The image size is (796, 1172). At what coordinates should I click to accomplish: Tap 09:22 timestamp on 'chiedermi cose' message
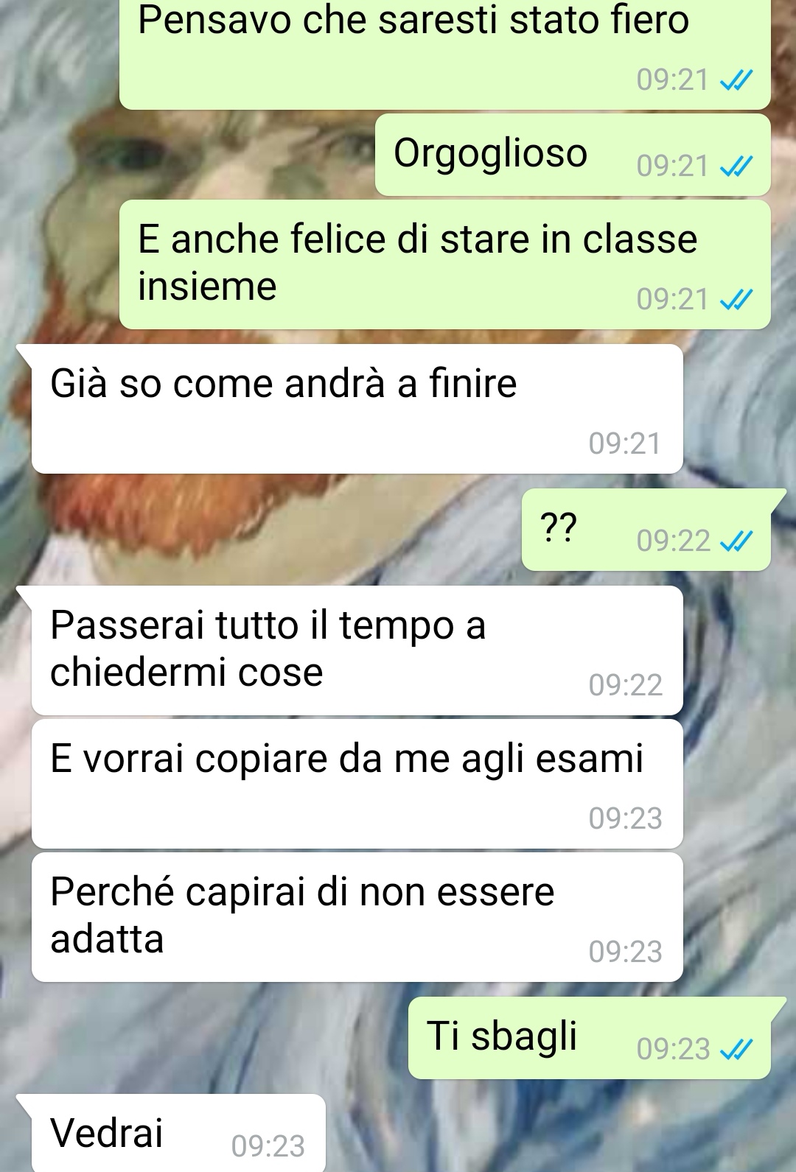point(625,686)
